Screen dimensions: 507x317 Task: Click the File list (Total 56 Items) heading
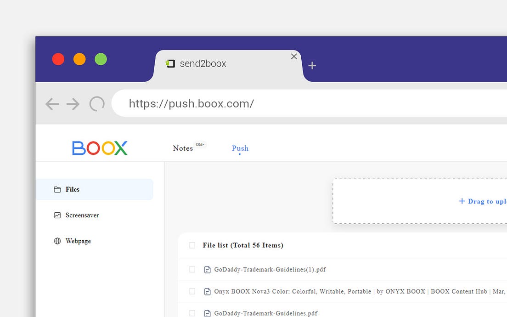pyautogui.click(x=243, y=245)
